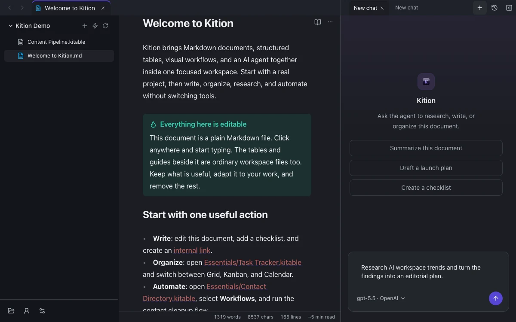Open the document more options menu
Viewport: 516px width, 322px height.
330,22
